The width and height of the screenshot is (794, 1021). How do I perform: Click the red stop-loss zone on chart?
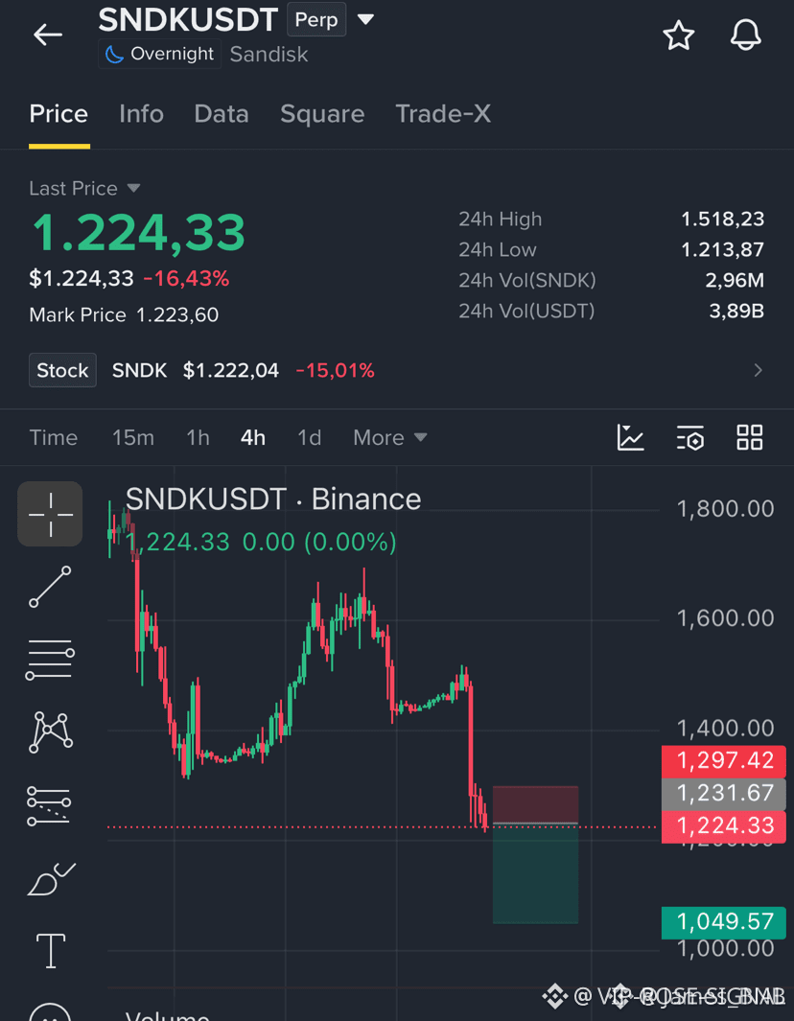click(535, 804)
